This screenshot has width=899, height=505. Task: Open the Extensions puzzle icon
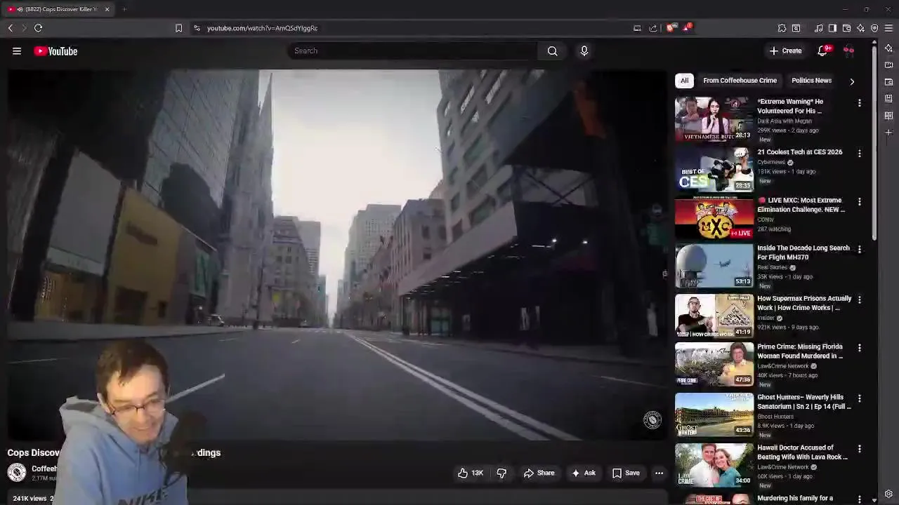[782, 28]
